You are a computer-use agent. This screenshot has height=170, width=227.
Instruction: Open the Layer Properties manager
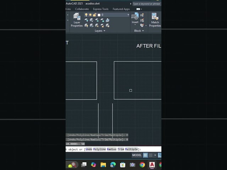[77, 20]
